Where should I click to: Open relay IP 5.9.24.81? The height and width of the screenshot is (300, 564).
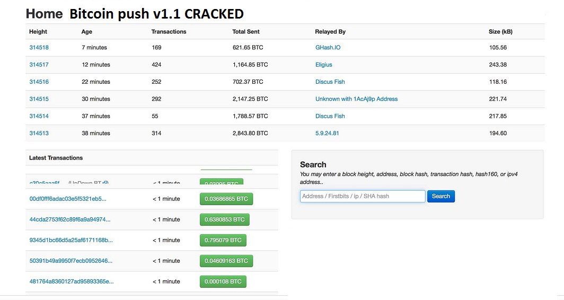(327, 133)
